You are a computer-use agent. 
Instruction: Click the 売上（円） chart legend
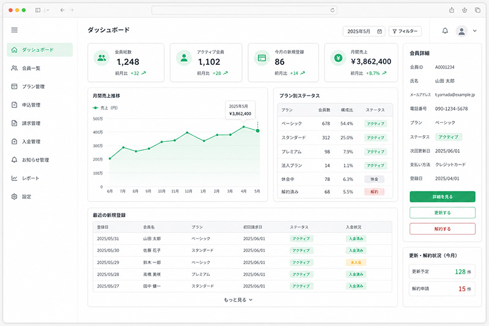(x=105, y=108)
